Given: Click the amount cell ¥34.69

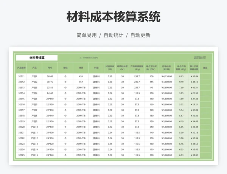Looking at the screenshot, I should [194, 121].
